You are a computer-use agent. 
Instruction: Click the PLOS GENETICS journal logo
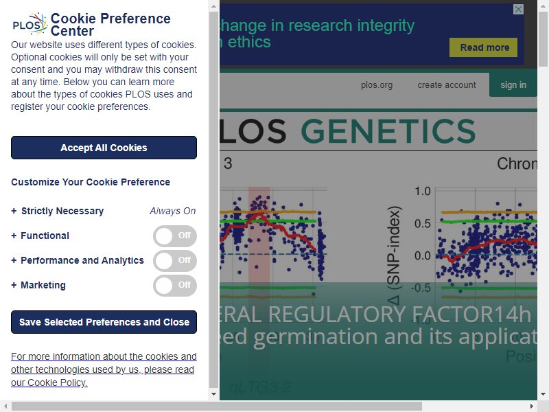pyautogui.click(x=348, y=131)
